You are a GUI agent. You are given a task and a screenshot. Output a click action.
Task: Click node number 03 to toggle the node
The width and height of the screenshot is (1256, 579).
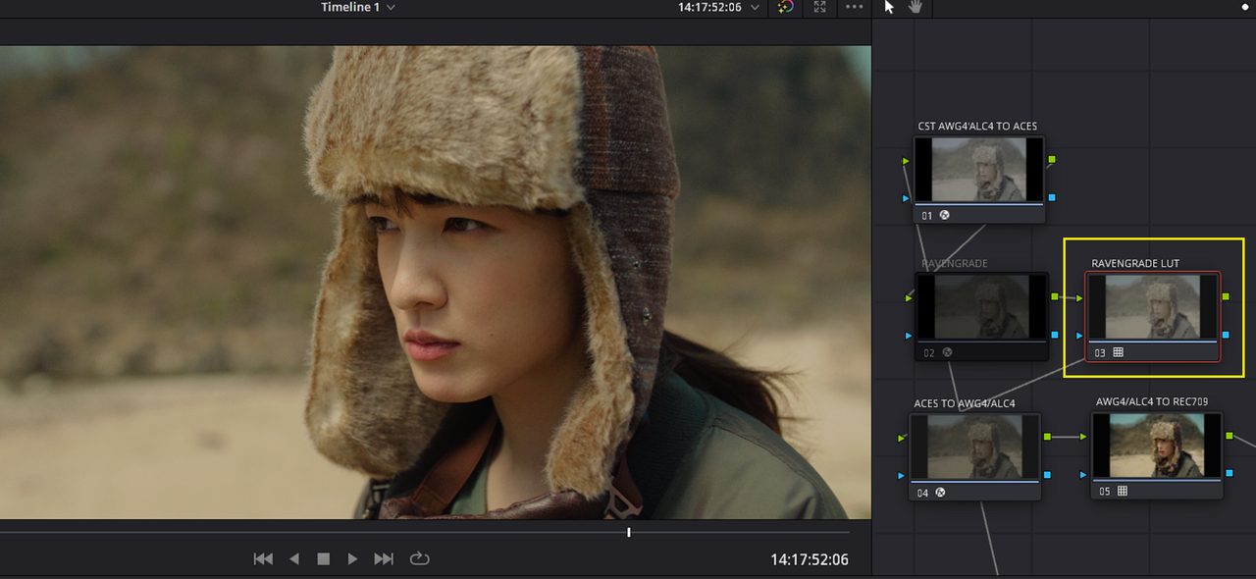coord(1100,352)
